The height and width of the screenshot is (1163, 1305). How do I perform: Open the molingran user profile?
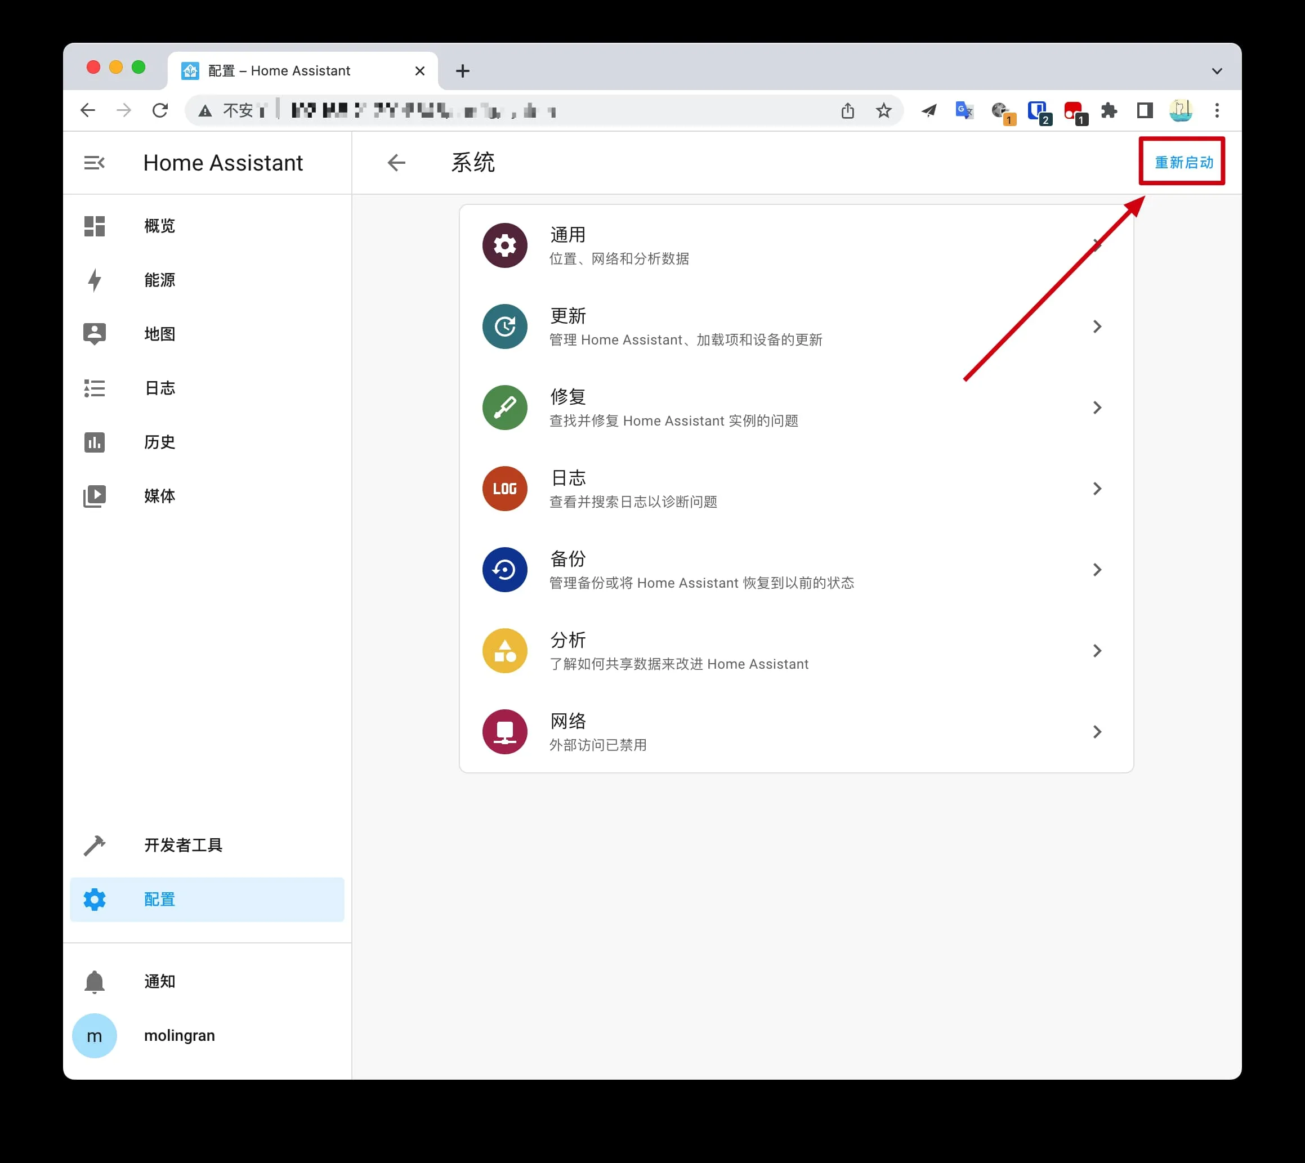(179, 1036)
